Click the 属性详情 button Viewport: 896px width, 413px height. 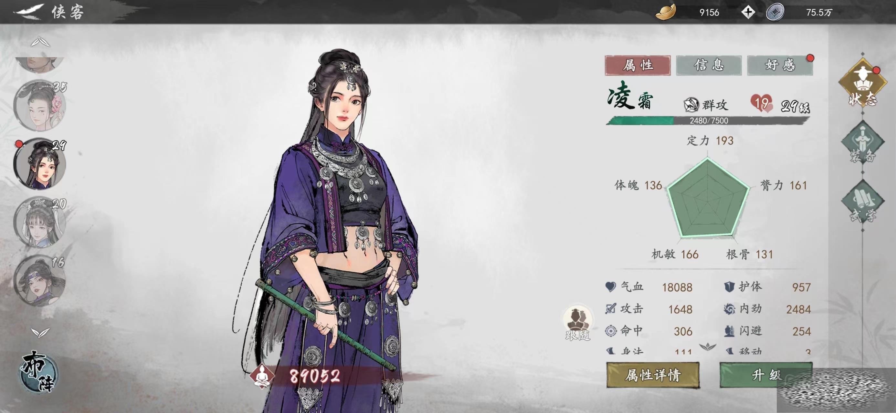[653, 375]
